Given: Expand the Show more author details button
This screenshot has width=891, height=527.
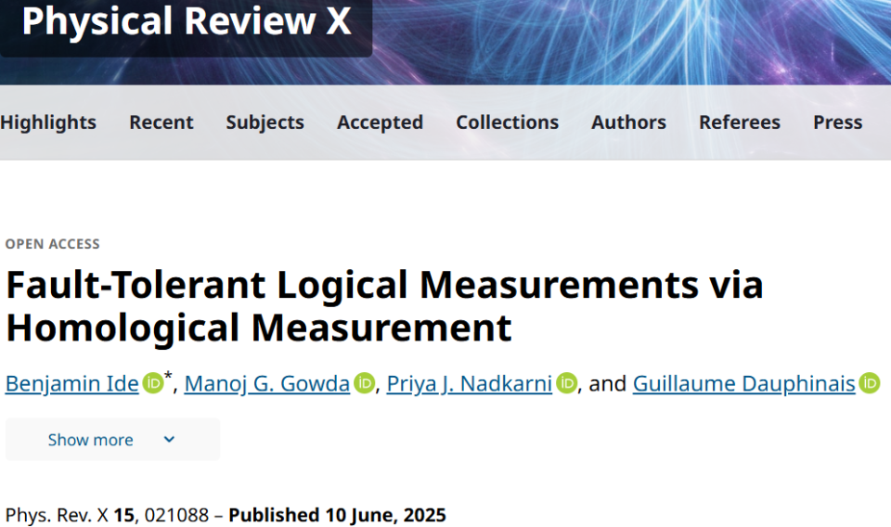Looking at the screenshot, I should [112, 440].
